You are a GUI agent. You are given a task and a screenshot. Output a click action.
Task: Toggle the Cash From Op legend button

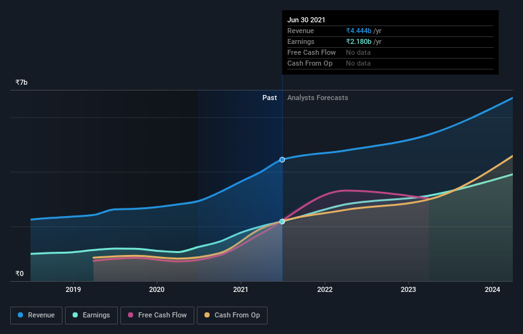tap(232, 316)
